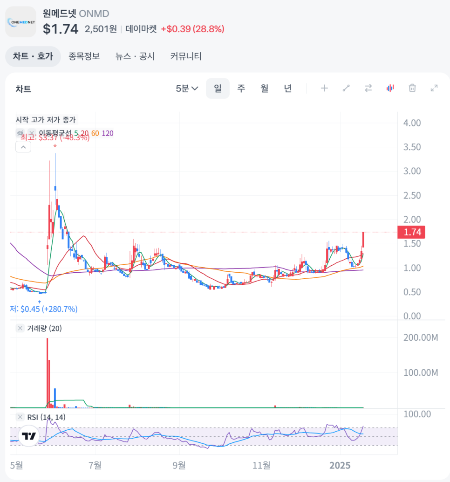
Task: Toggle the candlestick chart type icon
Action: 390,89
